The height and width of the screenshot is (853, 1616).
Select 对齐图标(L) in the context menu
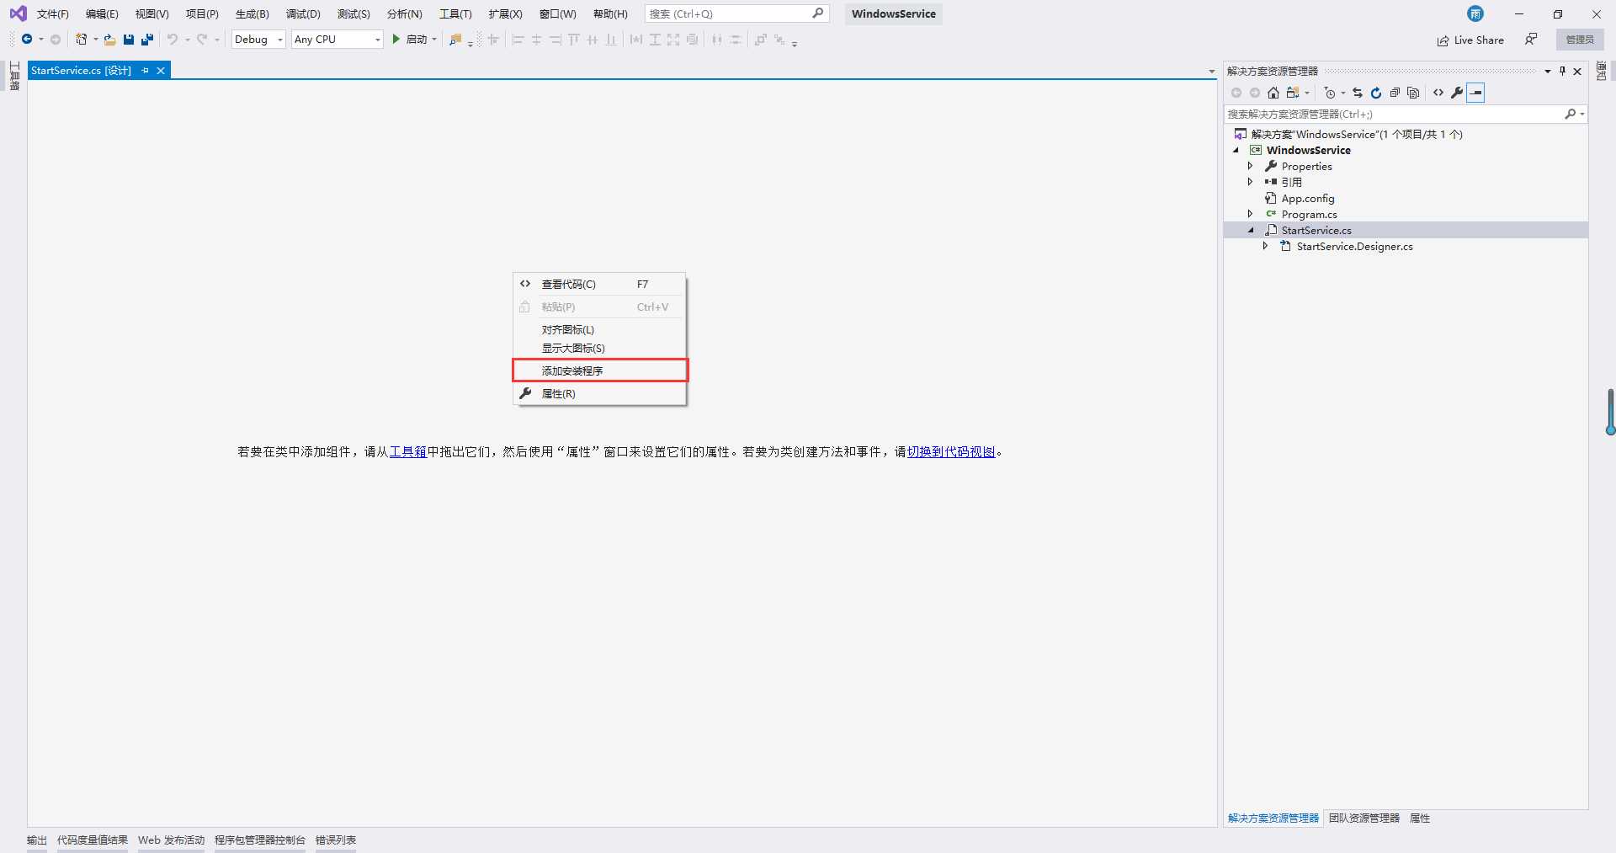click(600, 329)
